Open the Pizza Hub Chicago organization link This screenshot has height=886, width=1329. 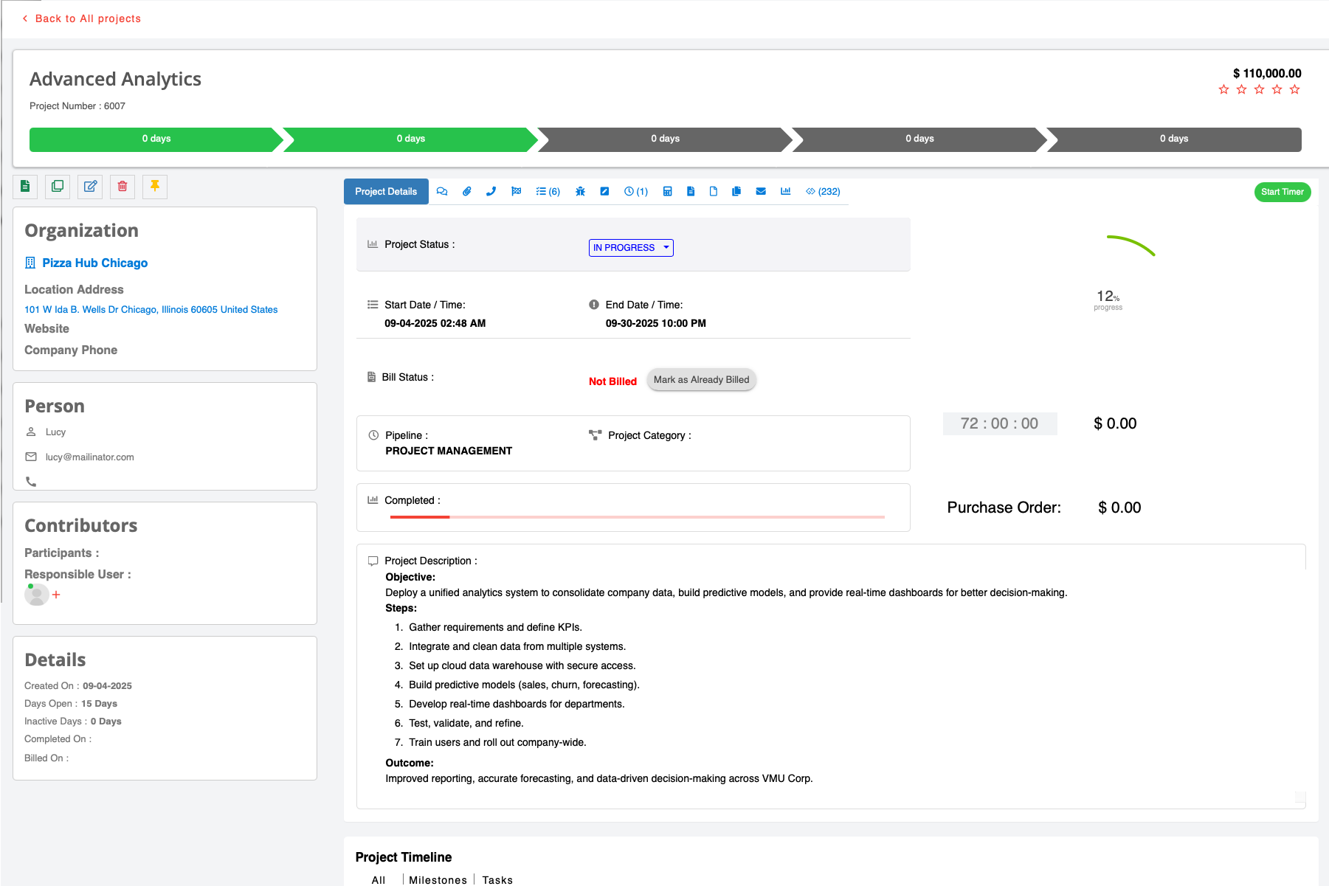click(x=94, y=263)
